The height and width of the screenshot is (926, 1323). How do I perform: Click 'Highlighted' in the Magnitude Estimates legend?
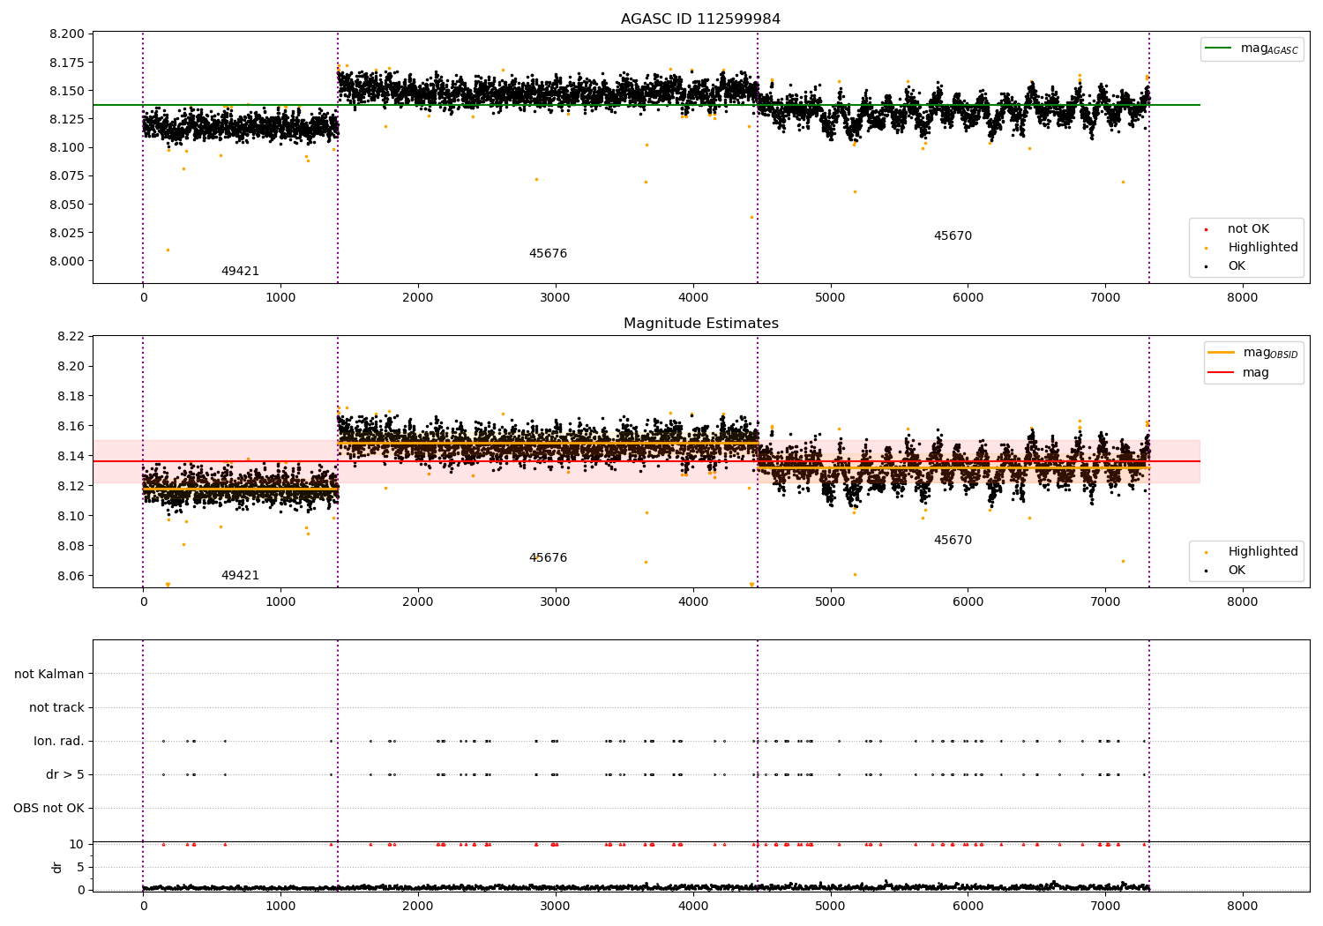click(x=1263, y=552)
